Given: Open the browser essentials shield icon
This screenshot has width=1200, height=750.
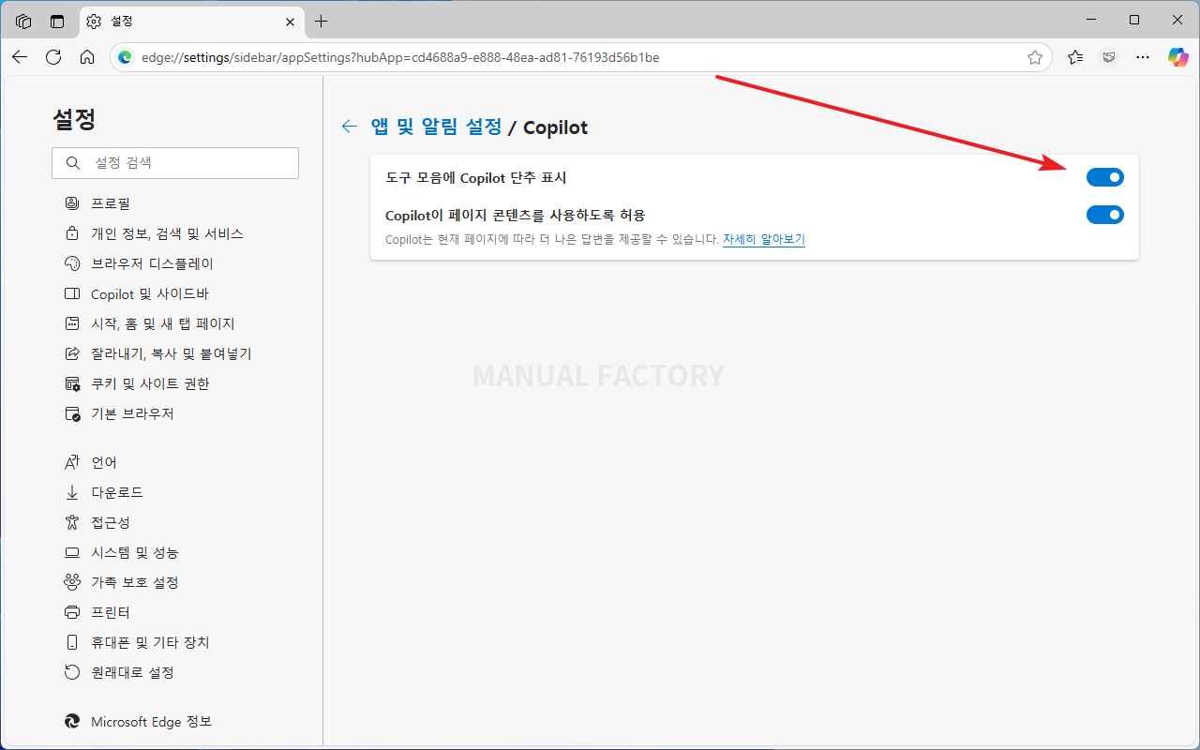Looking at the screenshot, I should tap(1109, 57).
